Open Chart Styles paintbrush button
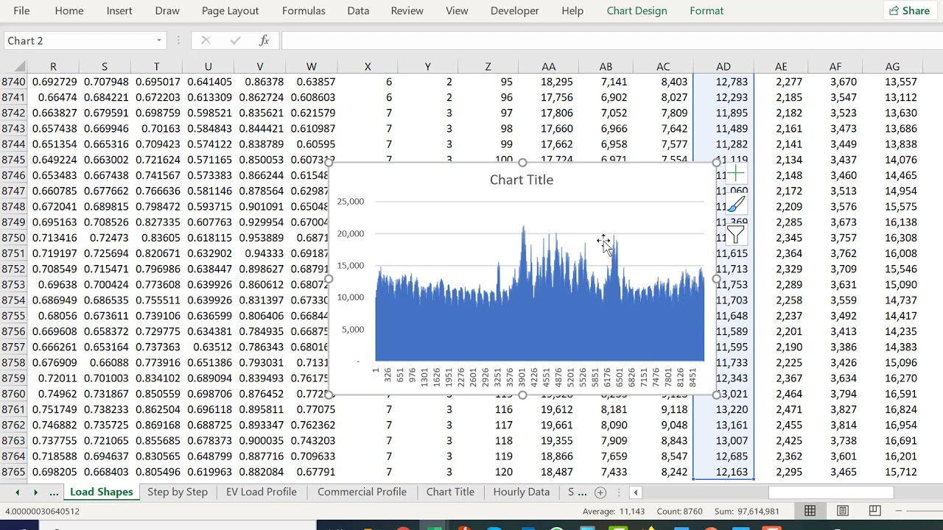This screenshot has width=943, height=530. pyautogui.click(x=735, y=205)
